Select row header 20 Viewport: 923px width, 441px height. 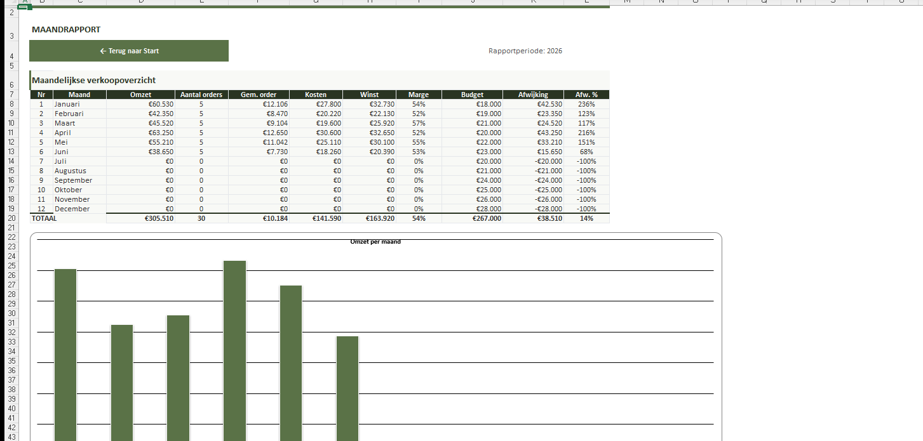pos(11,218)
